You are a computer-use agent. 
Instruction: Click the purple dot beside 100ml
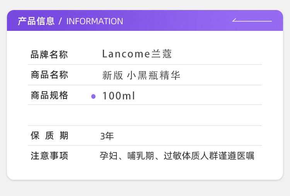pyautogui.click(x=94, y=96)
